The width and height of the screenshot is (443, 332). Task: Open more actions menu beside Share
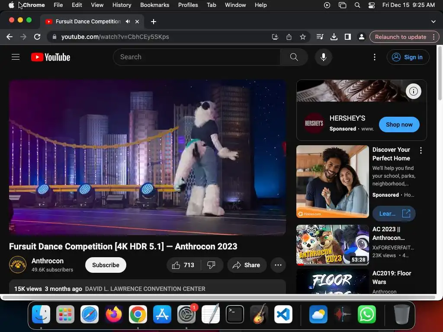[x=278, y=265]
